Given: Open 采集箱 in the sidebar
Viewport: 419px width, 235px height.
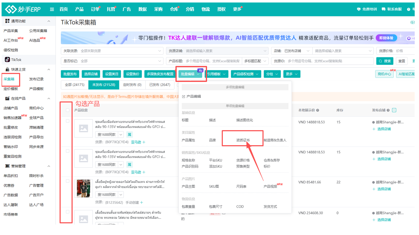Looking at the screenshot, I should [9, 79].
